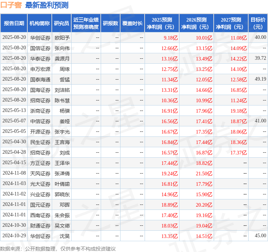Click target price 49.19

pyautogui.click(x=260, y=79)
